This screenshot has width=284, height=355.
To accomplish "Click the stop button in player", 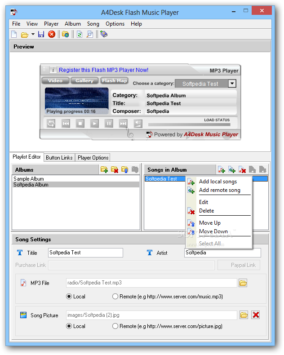I will point(80,124).
